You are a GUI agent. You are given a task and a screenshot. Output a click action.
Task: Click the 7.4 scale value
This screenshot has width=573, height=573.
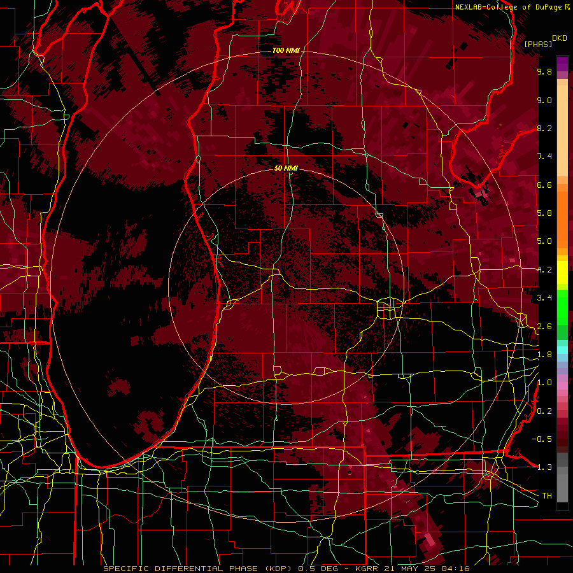544,157
